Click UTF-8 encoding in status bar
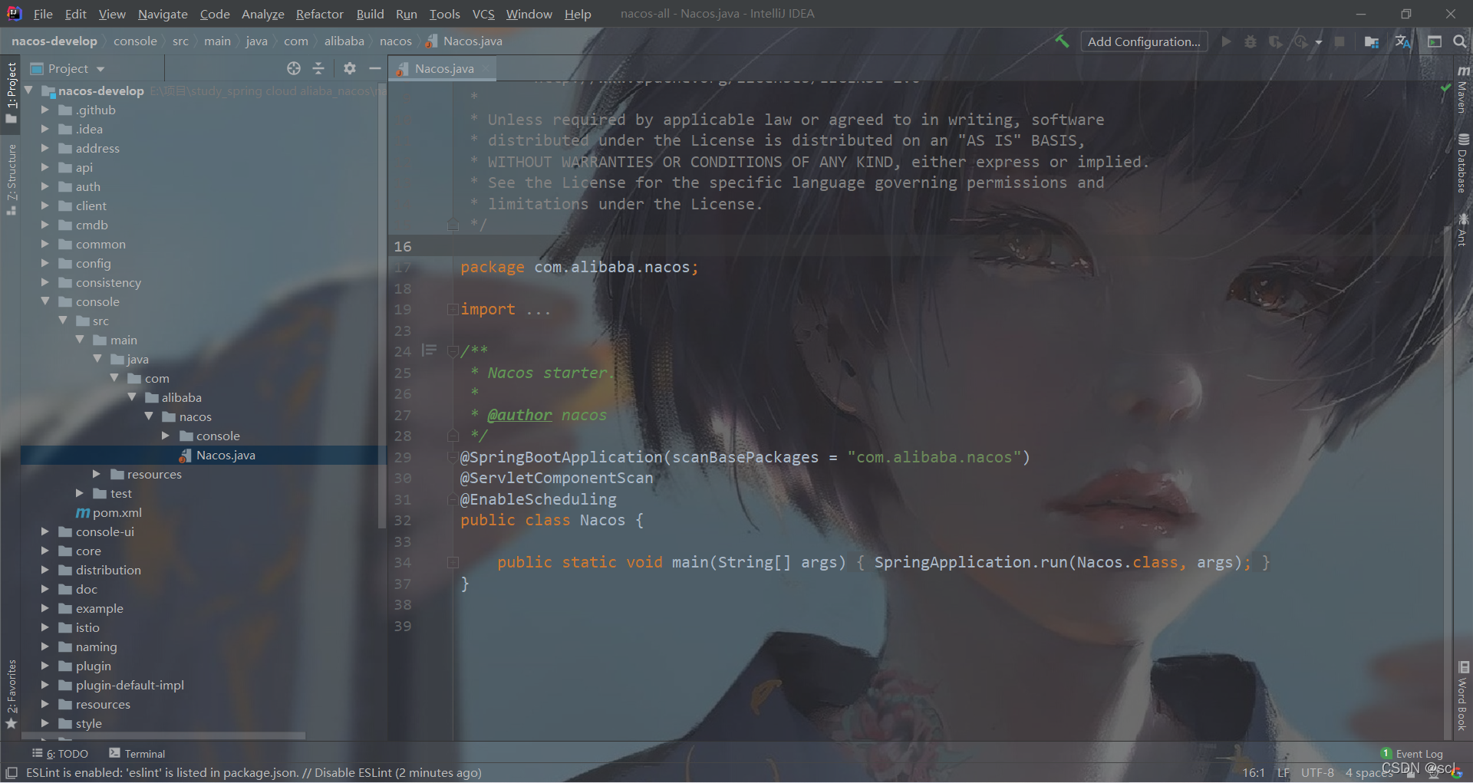The height and width of the screenshot is (783, 1473). click(x=1317, y=772)
